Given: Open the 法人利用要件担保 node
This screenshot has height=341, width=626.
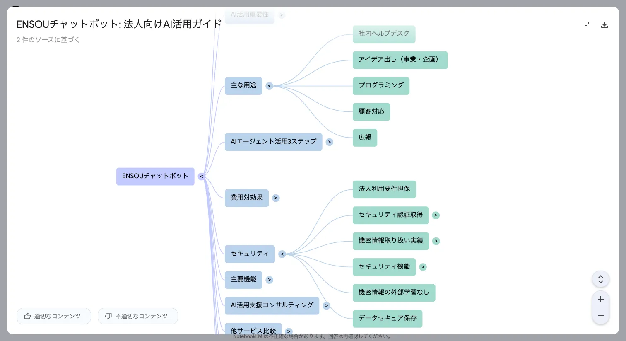Looking at the screenshot, I should (x=384, y=189).
